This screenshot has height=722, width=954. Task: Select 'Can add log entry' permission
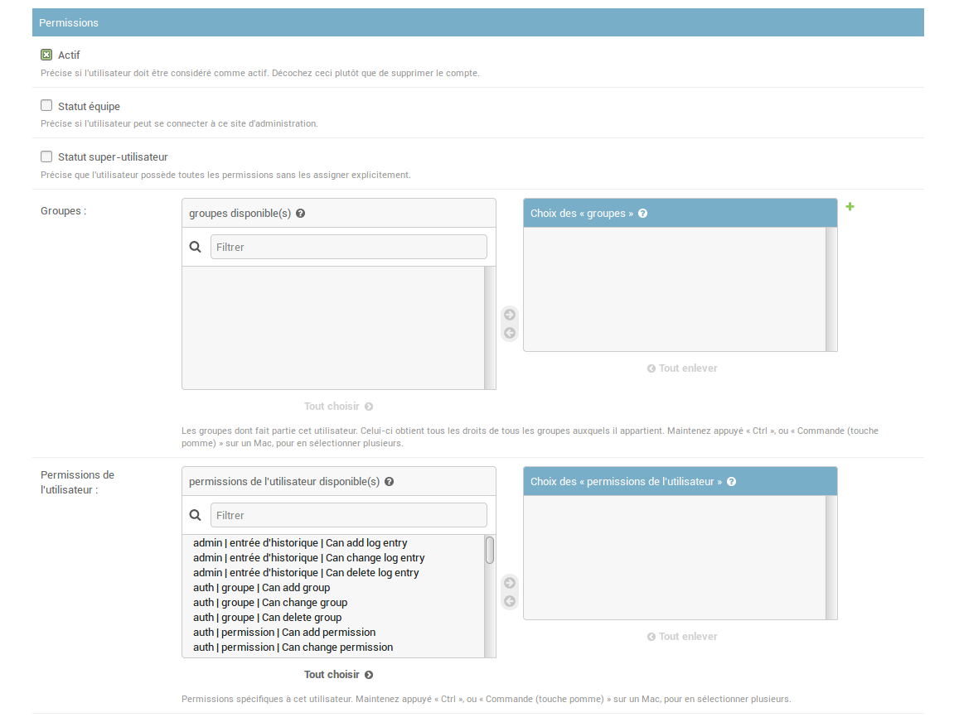click(333, 542)
